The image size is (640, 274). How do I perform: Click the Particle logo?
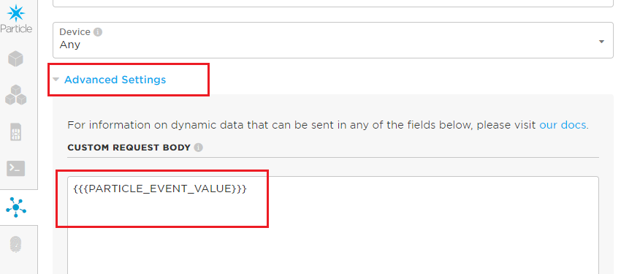pos(16,19)
